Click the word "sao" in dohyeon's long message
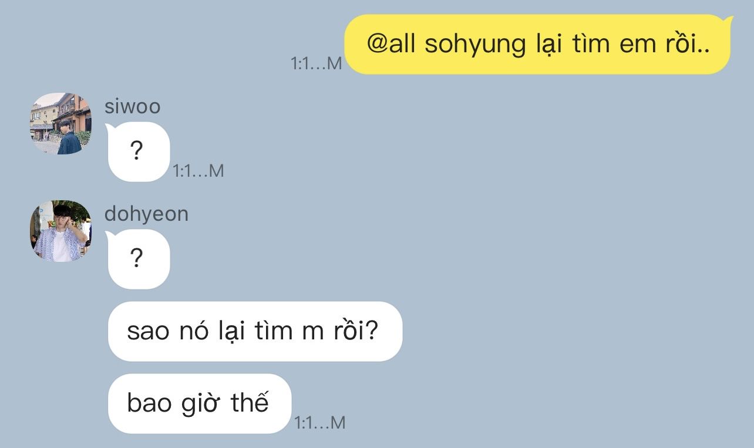The width and height of the screenshot is (754, 448). (148, 332)
